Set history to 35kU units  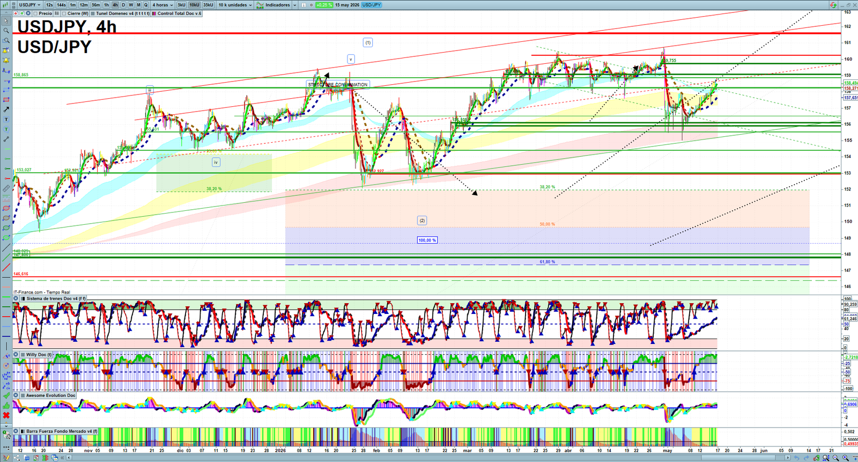point(208,5)
